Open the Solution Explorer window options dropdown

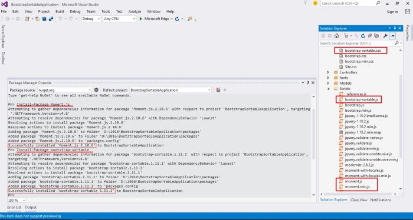pyautogui.click(x=389, y=28)
